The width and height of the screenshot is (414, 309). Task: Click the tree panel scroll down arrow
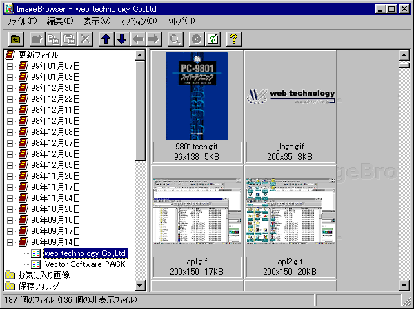139,286
